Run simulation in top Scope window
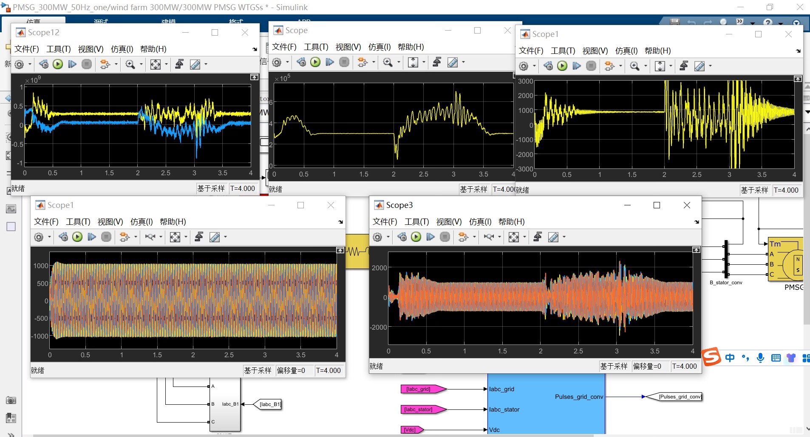 [315, 62]
